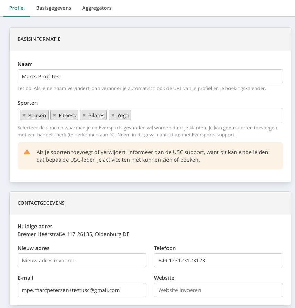Click into the Telefoon field
Viewport: 295px width, 308px height.
[218, 260]
